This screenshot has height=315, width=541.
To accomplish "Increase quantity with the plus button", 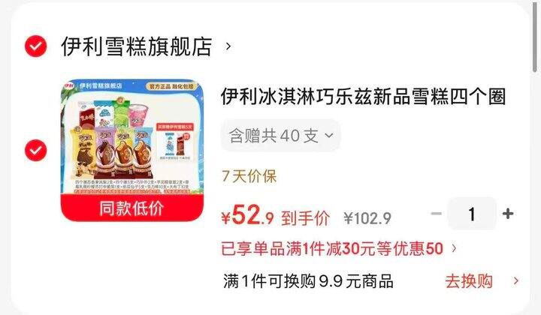I will coord(508,214).
